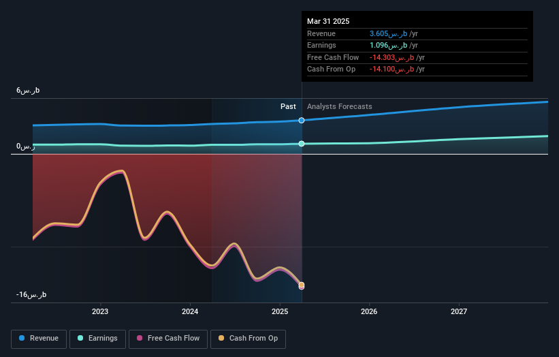
Task: Select the Revenue data point marker on chart
Action: [x=302, y=121]
